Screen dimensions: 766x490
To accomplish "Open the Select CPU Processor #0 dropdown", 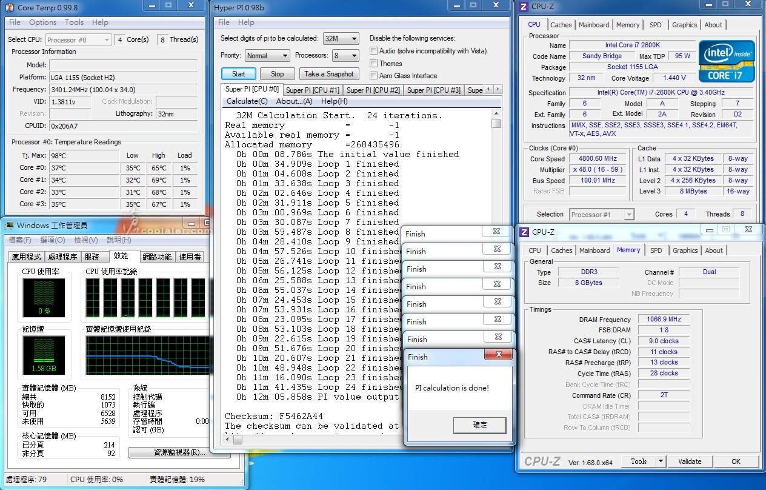I will click(x=78, y=40).
